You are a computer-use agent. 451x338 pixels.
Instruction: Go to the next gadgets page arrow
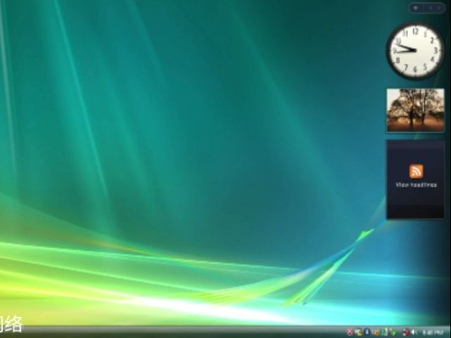[439, 8]
